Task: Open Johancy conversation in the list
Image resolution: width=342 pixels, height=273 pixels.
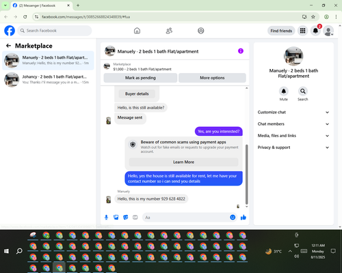Action: click(48, 79)
